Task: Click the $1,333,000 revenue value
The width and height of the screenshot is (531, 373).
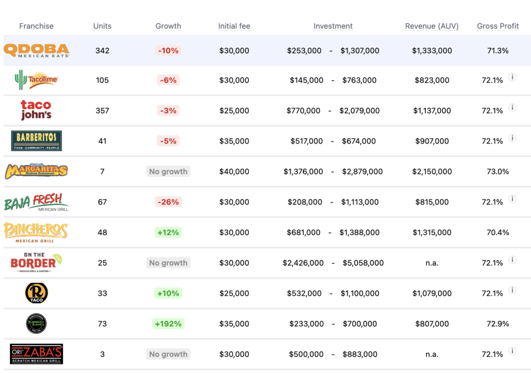Action: pos(432,51)
